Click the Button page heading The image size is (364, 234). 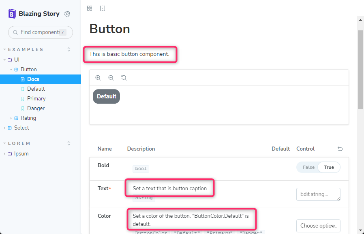tap(109, 29)
